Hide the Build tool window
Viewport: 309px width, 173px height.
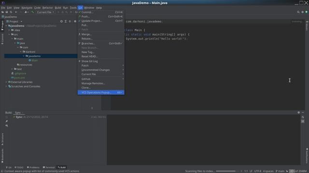[303, 112]
